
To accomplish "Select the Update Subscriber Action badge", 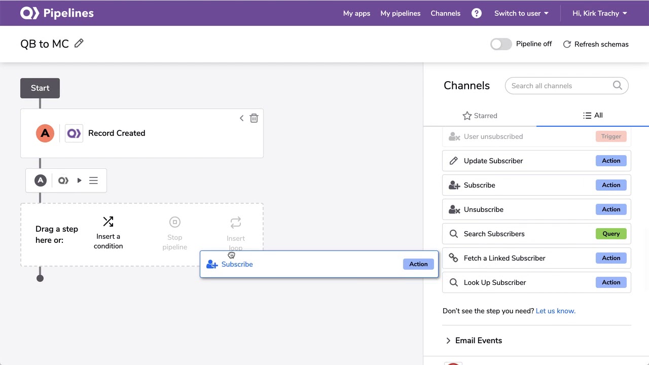I will click(611, 161).
